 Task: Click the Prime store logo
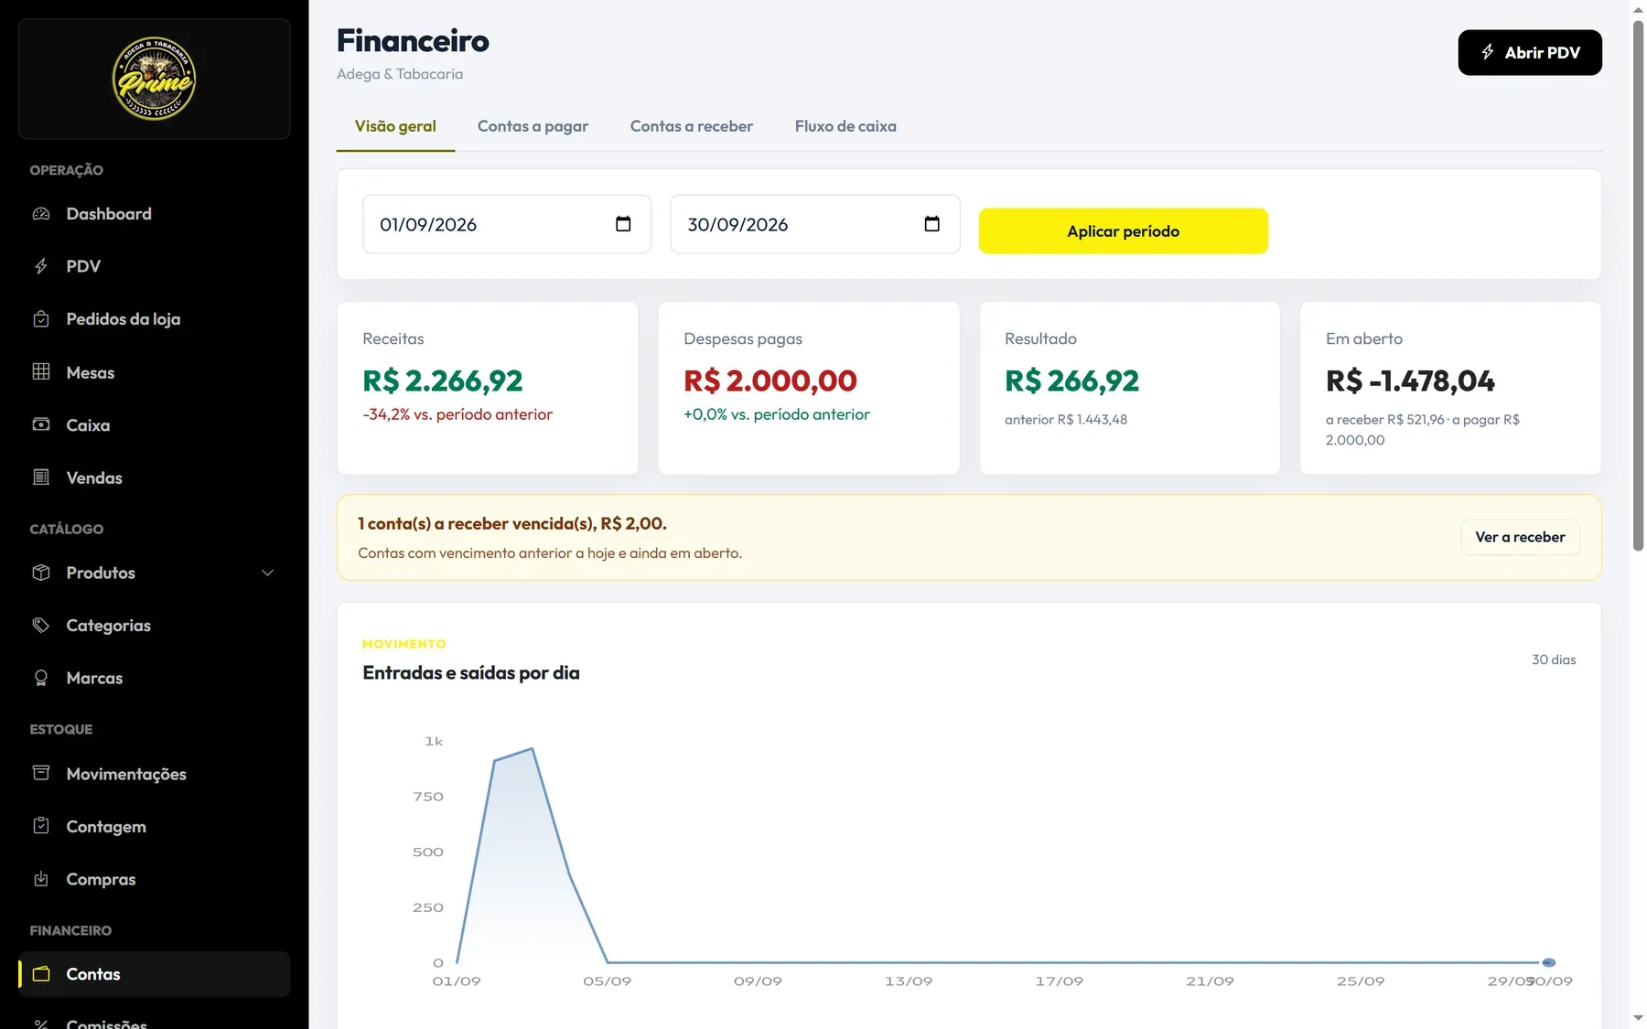click(x=154, y=79)
